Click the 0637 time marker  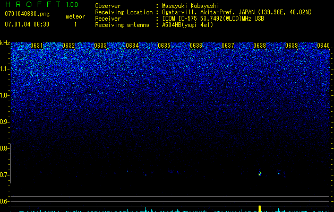click(228, 46)
